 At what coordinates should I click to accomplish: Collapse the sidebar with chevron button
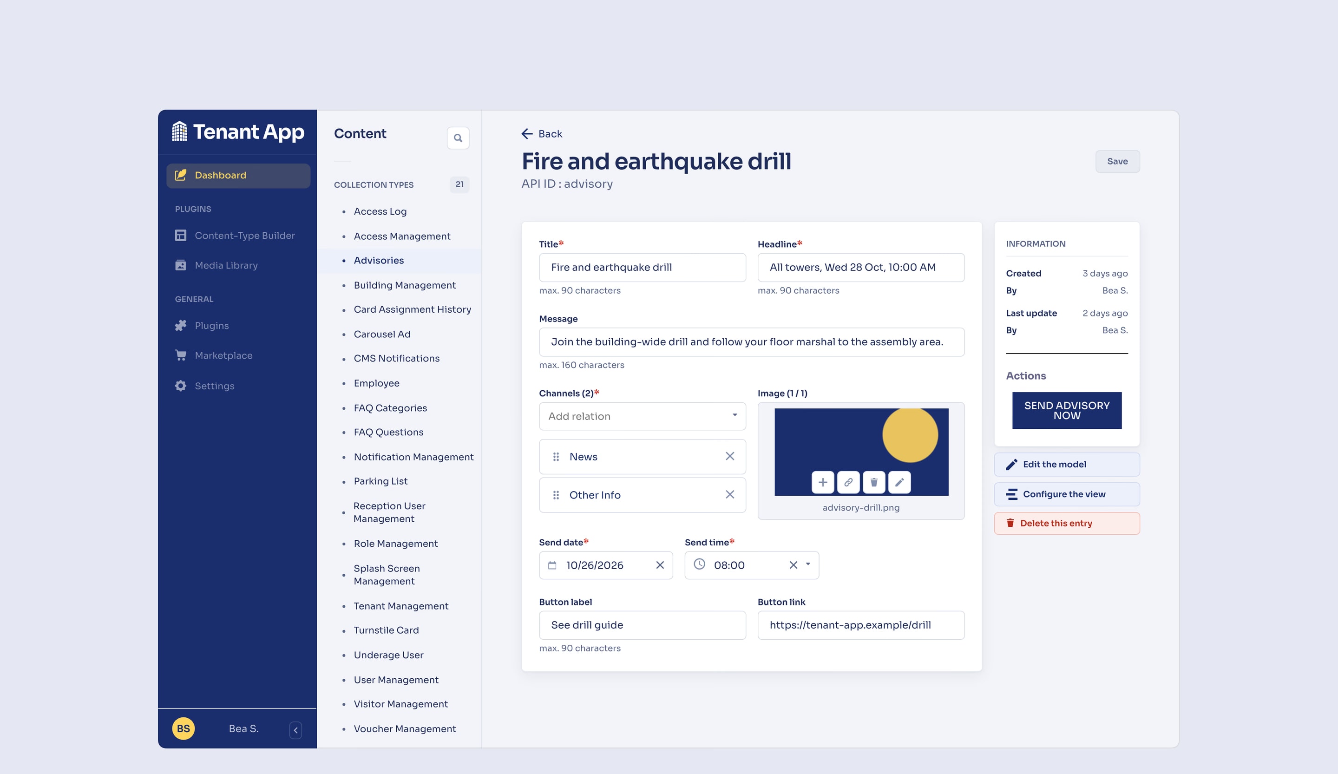point(296,730)
